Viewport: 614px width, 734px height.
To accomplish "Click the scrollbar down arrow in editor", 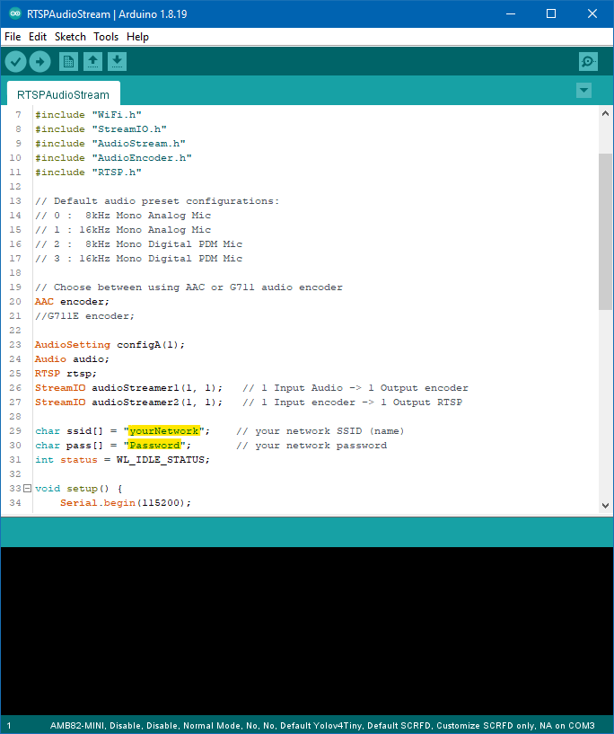I will [605, 508].
